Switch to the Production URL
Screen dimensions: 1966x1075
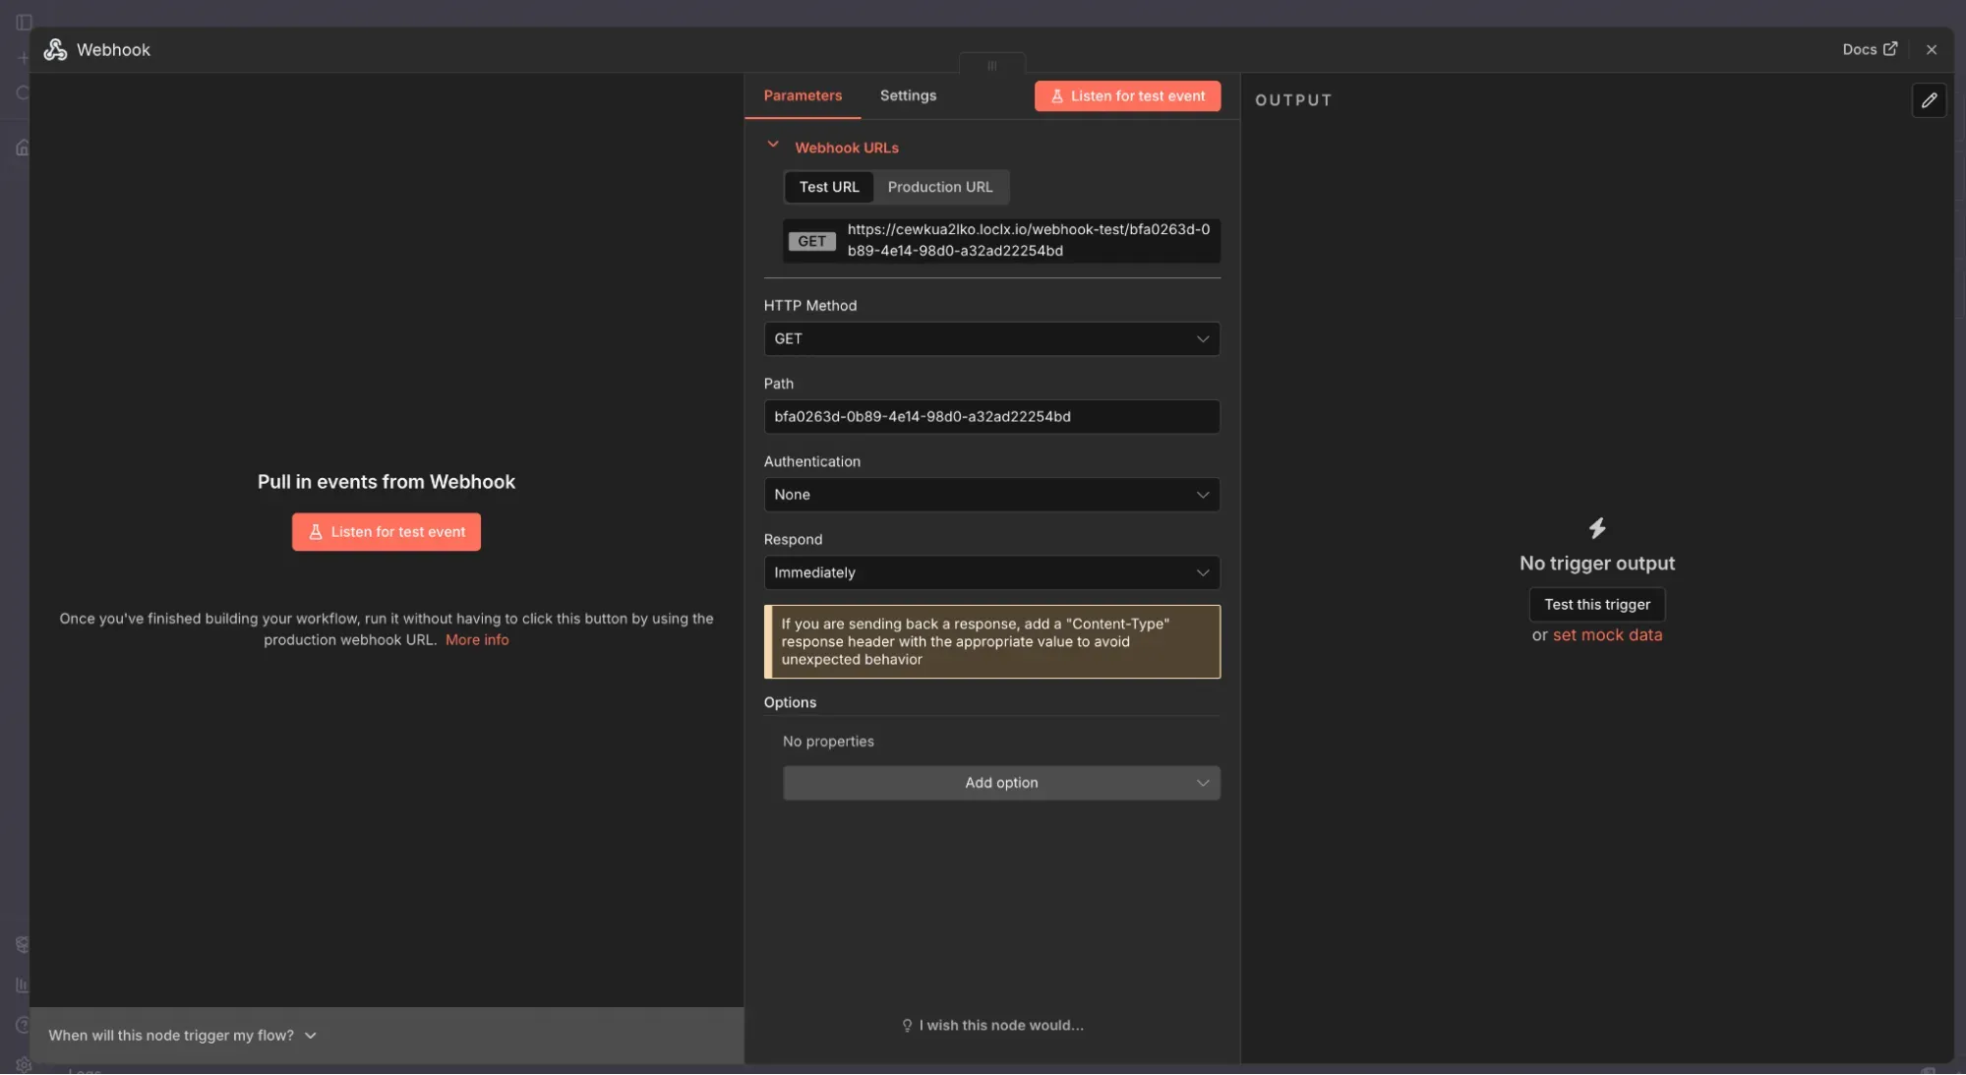point(940,187)
